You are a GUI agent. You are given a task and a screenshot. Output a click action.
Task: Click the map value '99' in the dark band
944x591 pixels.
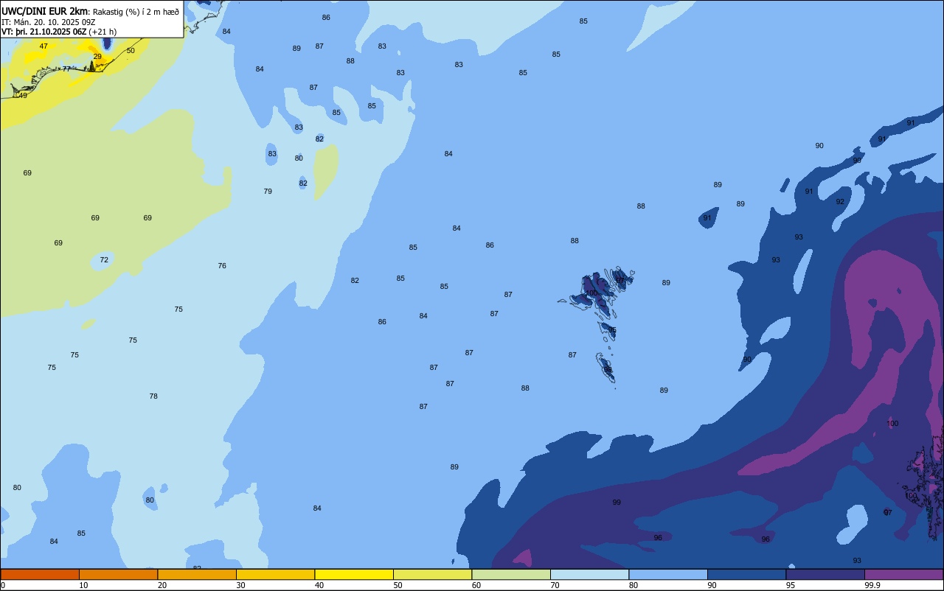[x=617, y=502]
